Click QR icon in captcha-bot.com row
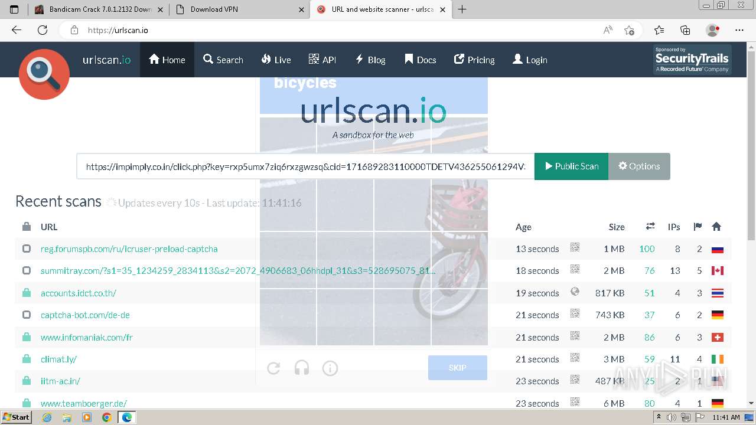The width and height of the screenshot is (756, 425). pyautogui.click(x=575, y=314)
